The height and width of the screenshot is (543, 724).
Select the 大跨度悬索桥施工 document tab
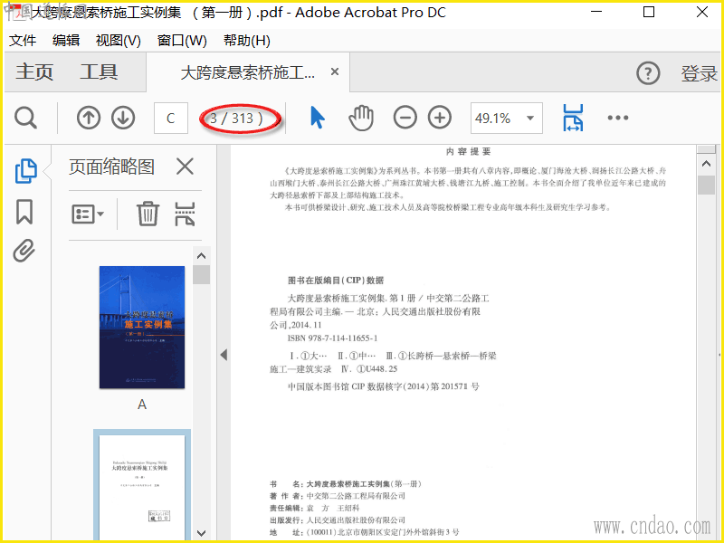[248, 72]
